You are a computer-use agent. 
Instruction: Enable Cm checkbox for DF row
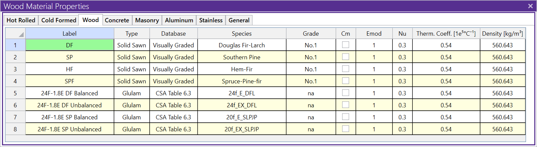[x=345, y=45]
